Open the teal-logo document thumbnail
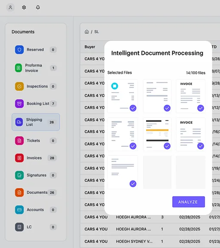This screenshot has height=248, width=220. [x=122, y=96]
